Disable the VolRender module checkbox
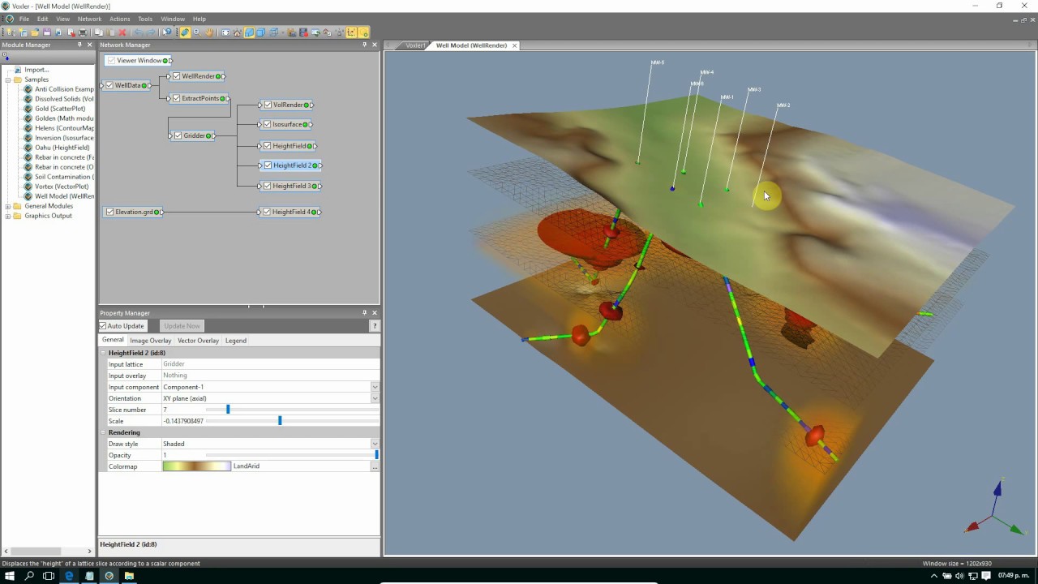 click(268, 105)
